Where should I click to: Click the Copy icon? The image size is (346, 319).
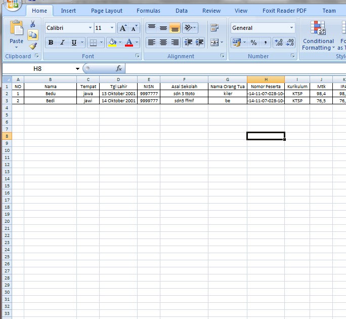click(33, 35)
